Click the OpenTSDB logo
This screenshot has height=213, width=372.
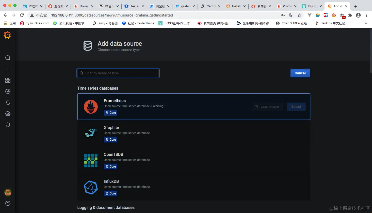[x=91, y=160]
